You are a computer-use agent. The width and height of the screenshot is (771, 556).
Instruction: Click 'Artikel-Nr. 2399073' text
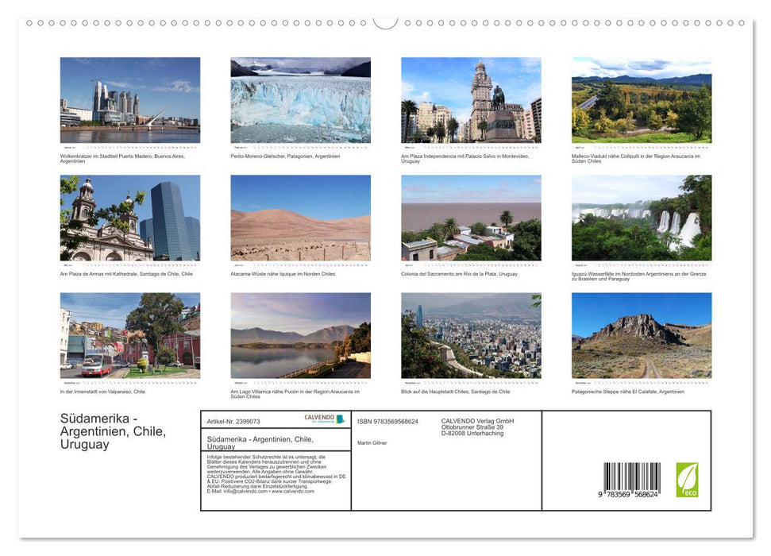pyautogui.click(x=233, y=422)
